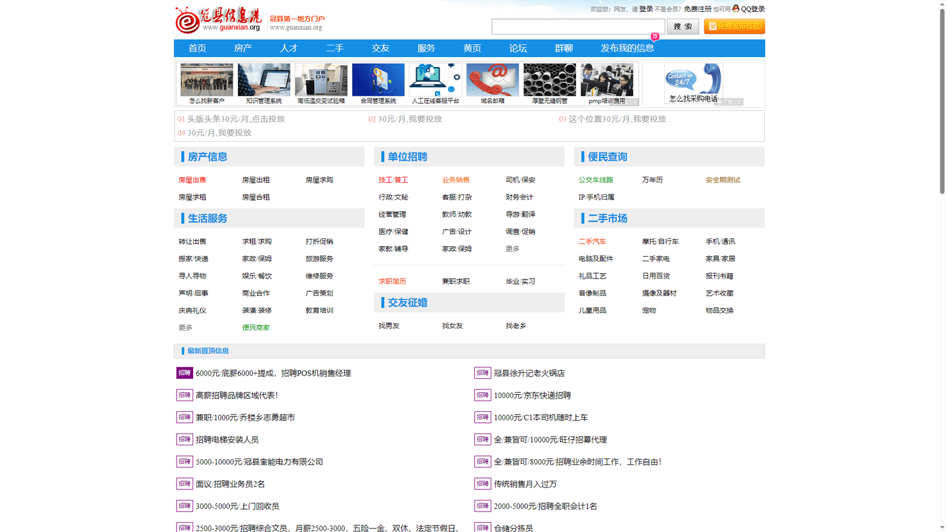
Task: Click 招聘 tag beside 高薪招聘品牌区域代表
Action: click(185, 395)
